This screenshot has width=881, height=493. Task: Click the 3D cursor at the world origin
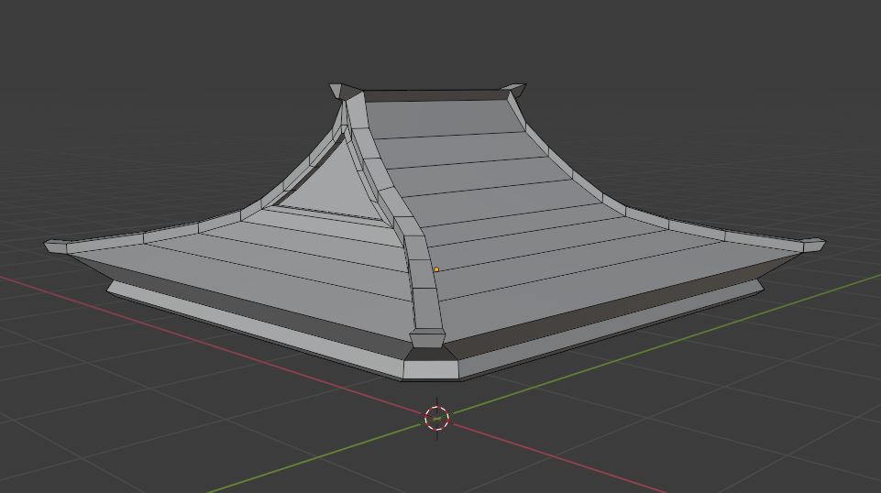point(437,419)
